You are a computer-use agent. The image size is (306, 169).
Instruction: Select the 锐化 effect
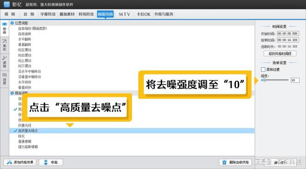[x=21, y=136]
